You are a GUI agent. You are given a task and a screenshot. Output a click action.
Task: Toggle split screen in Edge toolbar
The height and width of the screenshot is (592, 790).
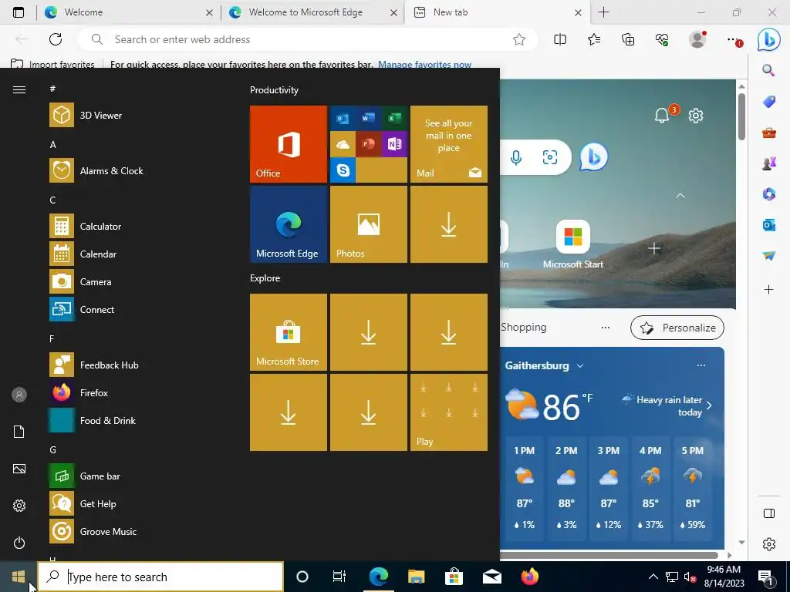pos(560,39)
